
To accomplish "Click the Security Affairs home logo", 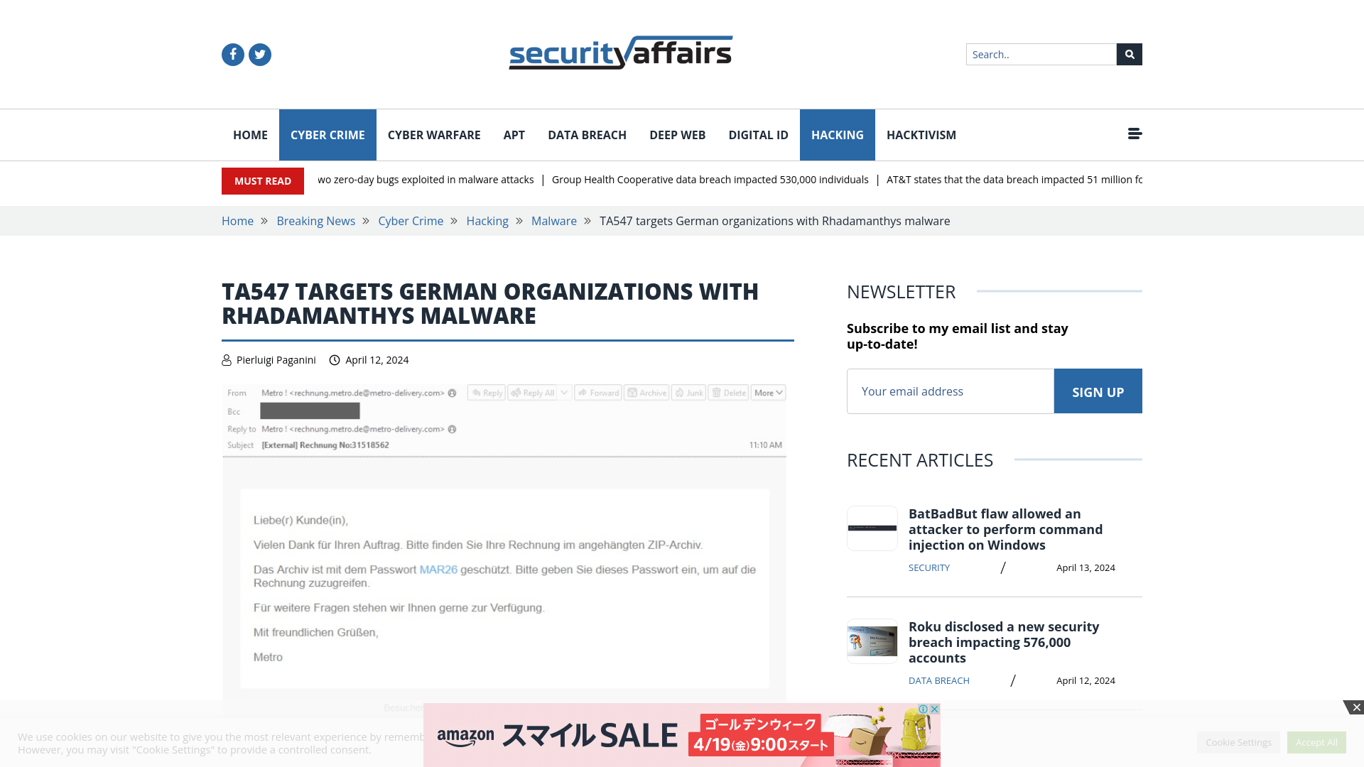I will pos(620,52).
